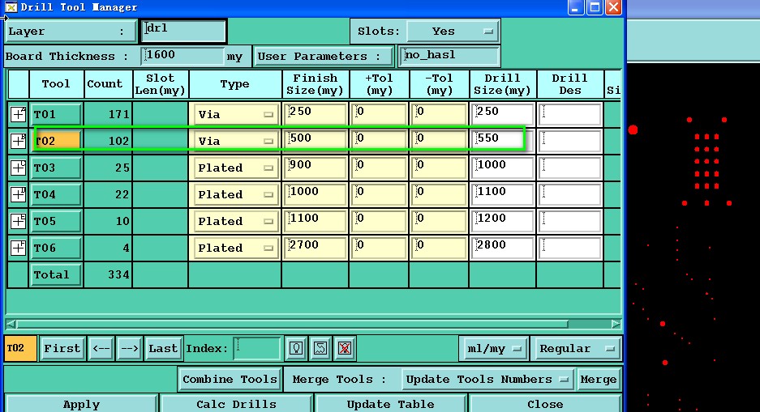This screenshot has width=760, height=412.
Task: Open the T05 Type dropdown
Action: coord(234,221)
